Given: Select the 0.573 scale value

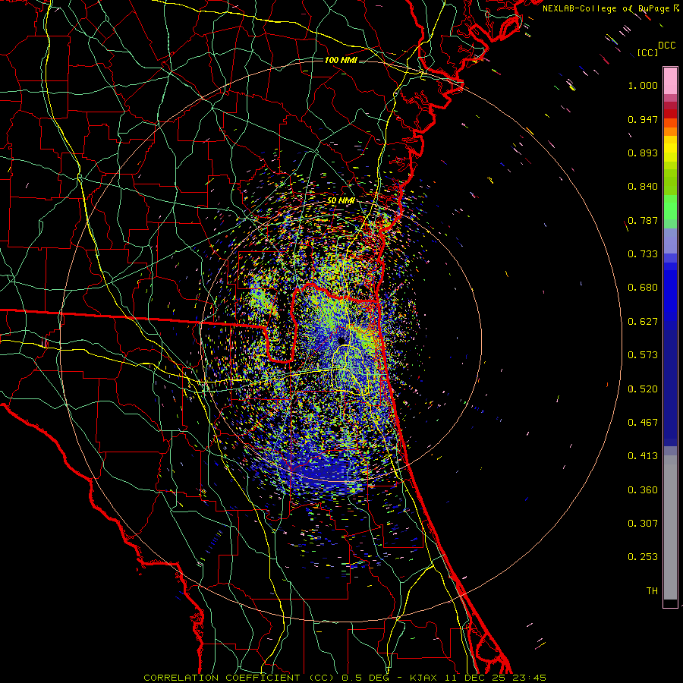Looking at the screenshot, I should (643, 355).
